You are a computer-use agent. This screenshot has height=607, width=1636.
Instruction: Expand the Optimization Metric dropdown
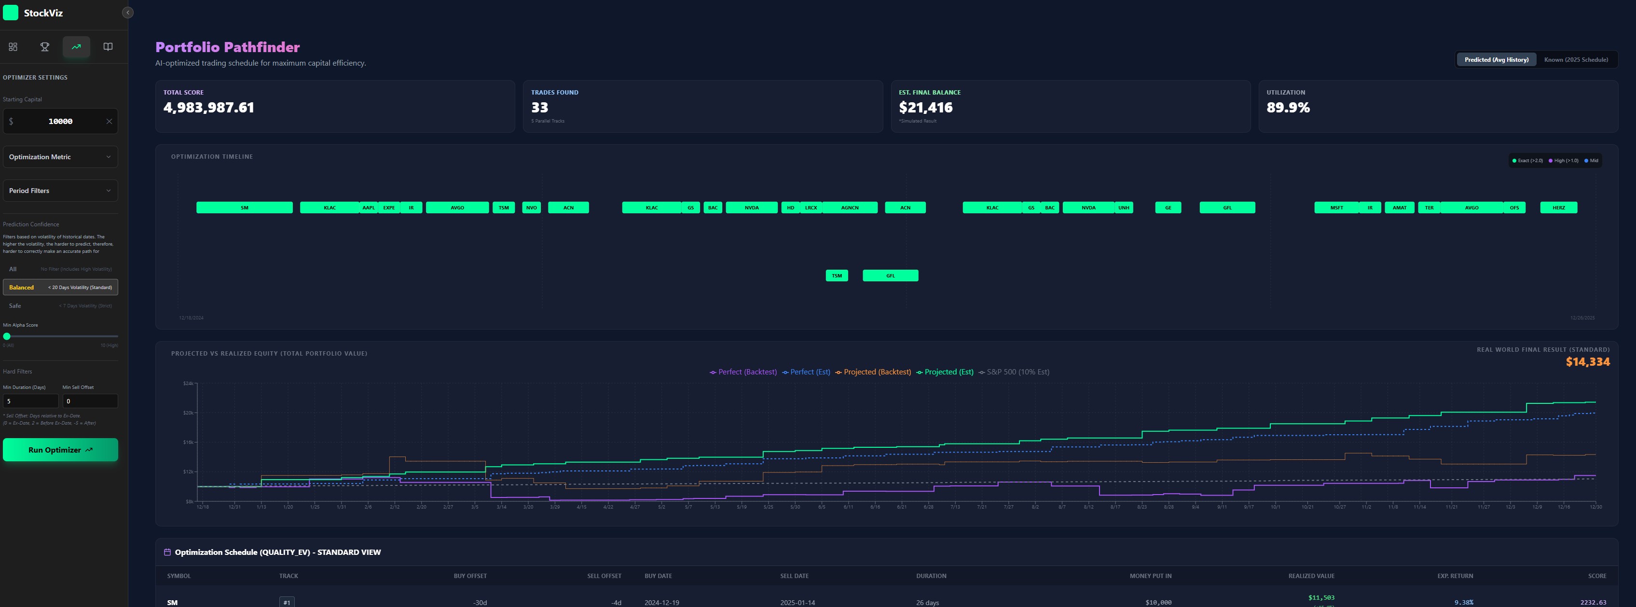pyautogui.click(x=60, y=157)
